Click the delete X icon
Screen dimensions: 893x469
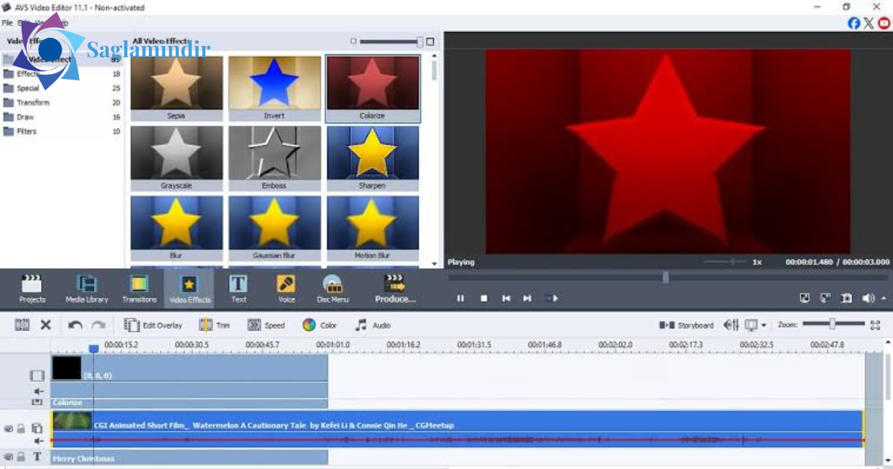pos(45,325)
